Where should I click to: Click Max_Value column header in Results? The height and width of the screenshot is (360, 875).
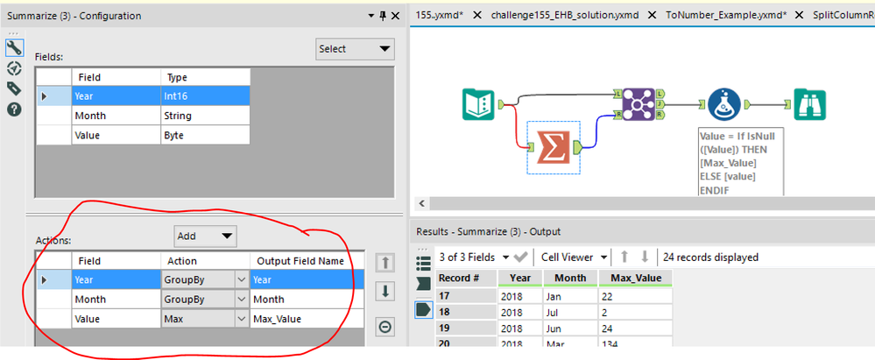point(636,278)
